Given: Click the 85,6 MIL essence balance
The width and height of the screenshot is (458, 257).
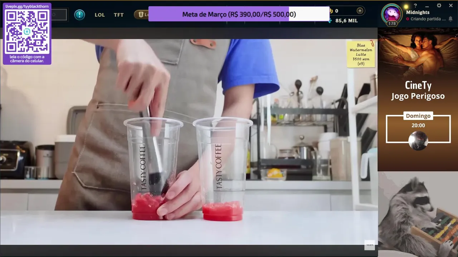Looking at the screenshot, I should click(x=346, y=21).
